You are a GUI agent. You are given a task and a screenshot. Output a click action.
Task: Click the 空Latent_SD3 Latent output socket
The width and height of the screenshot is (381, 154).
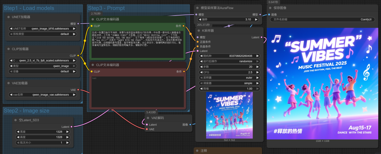71,127
